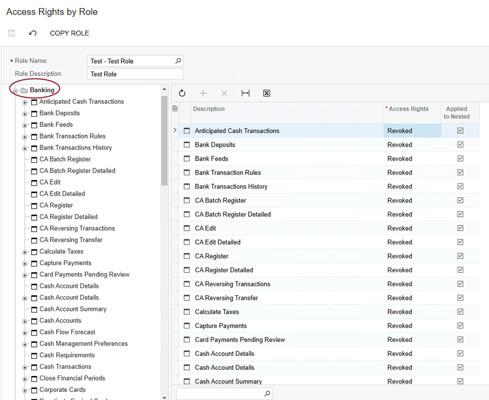Image resolution: width=489 pixels, height=400 pixels.
Task: Click Revoked cell for Anticipated Cash Transactions
Action: click(x=412, y=131)
